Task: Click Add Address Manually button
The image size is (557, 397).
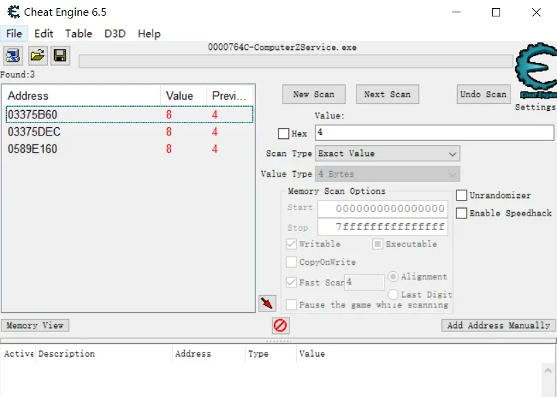Action: tap(499, 325)
